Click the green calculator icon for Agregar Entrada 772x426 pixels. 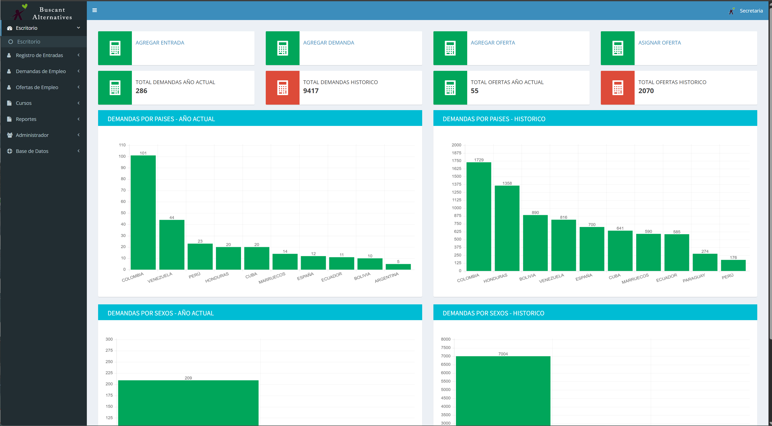click(x=115, y=48)
